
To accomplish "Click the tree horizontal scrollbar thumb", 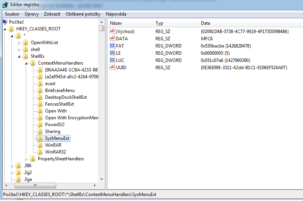I will pyautogui.click(x=35, y=185).
